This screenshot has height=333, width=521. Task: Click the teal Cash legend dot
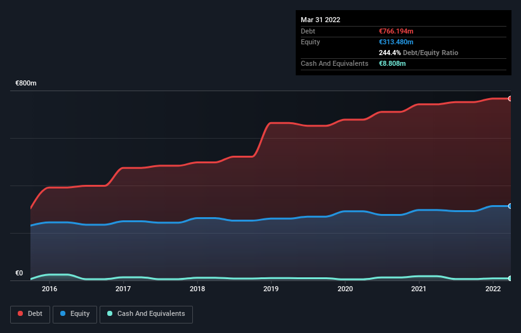coord(110,313)
